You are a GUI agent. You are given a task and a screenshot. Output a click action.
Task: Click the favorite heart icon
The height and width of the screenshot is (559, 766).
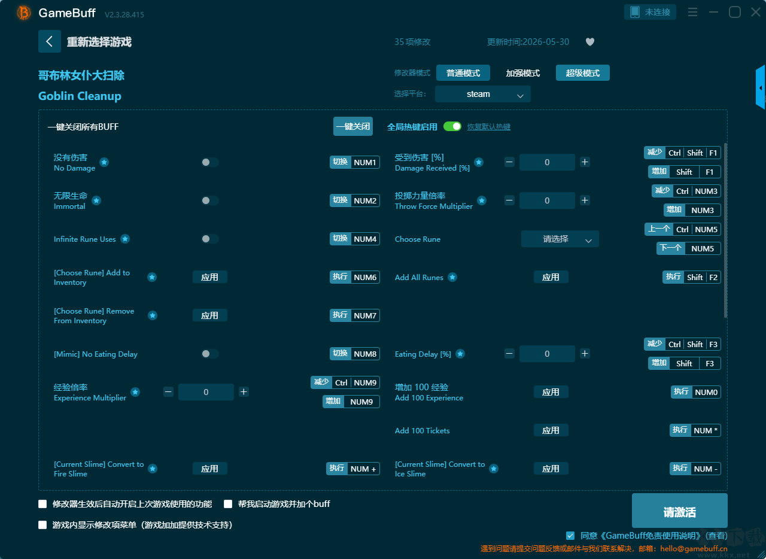[x=590, y=42]
